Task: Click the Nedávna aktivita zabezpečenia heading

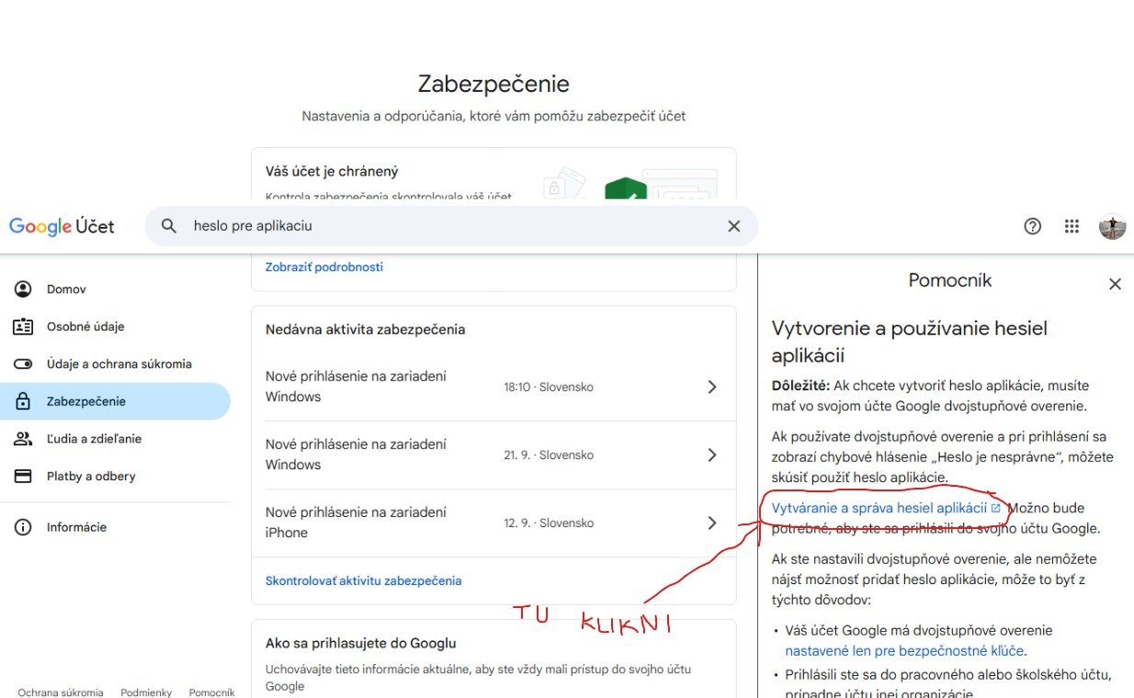Action: (x=366, y=329)
